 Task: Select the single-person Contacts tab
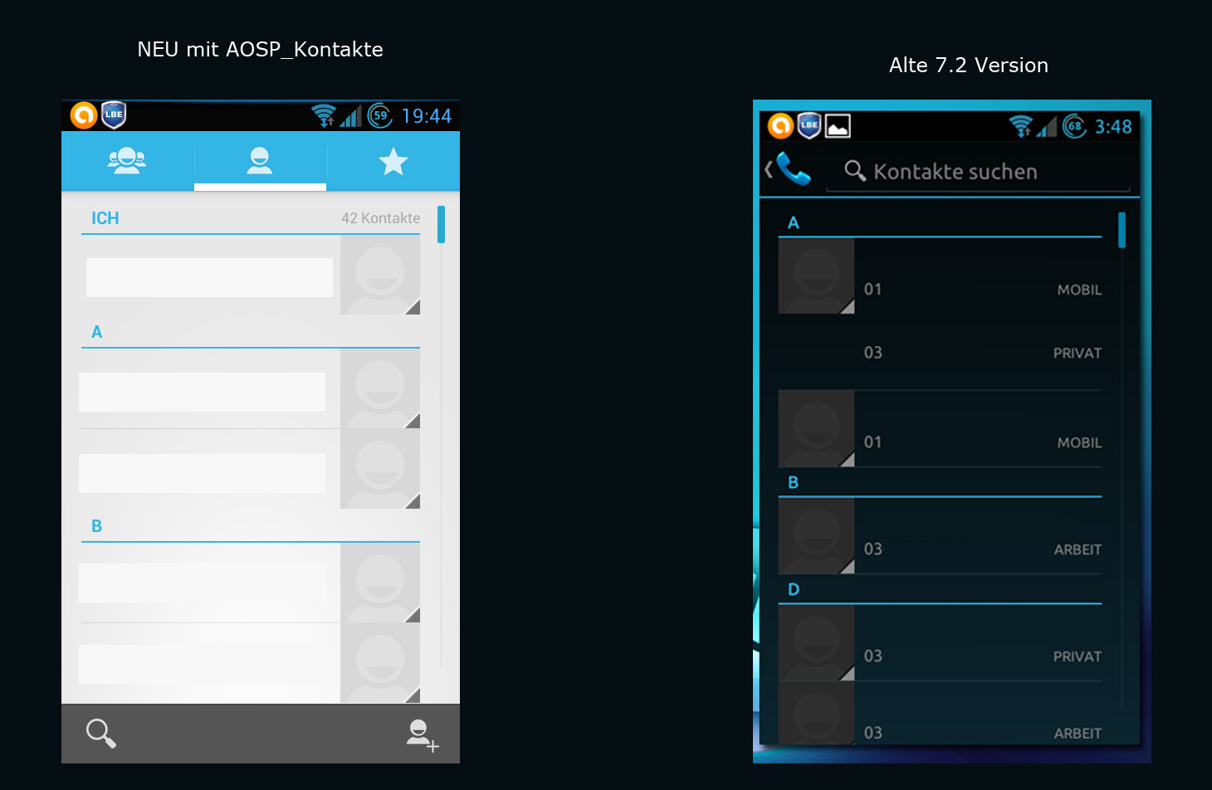point(260,160)
